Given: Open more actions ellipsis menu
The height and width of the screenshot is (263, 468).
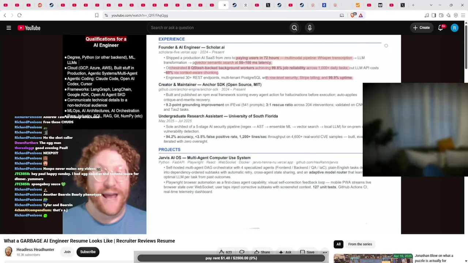Looking at the screenshot, I should click(325, 252).
